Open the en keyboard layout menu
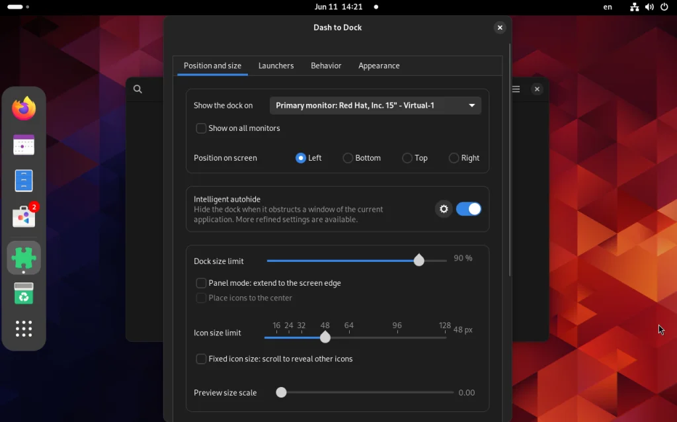This screenshot has height=422, width=677. coord(608,7)
